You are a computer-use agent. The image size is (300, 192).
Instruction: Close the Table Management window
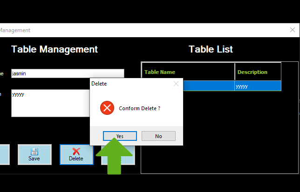[292, 30]
